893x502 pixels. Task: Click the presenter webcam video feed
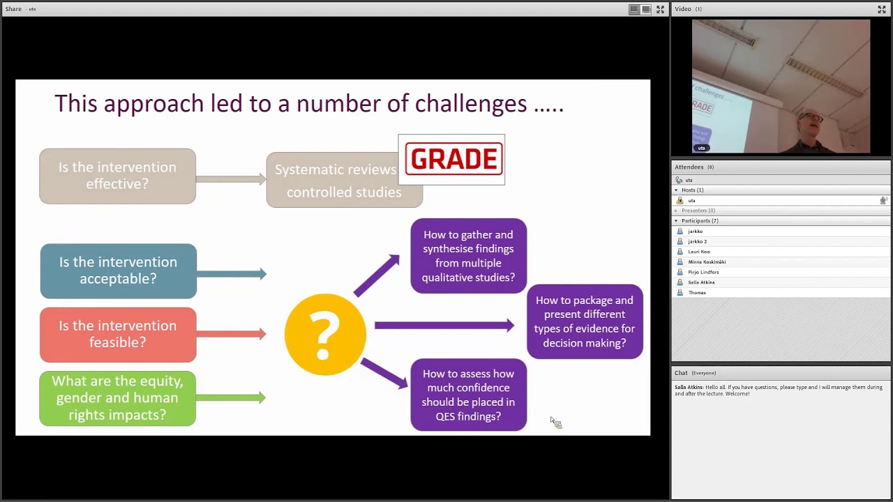[781, 86]
